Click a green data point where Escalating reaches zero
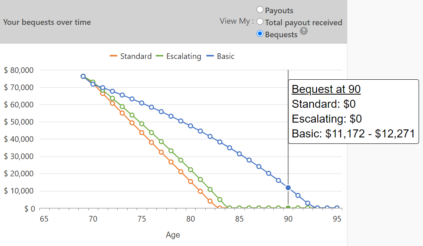423x246 pixels. pos(229,208)
